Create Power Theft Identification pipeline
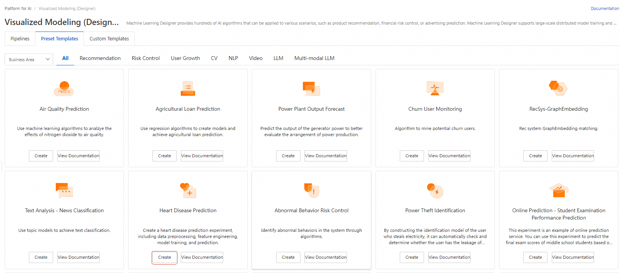Screen dimensions: 621x273 (412, 257)
